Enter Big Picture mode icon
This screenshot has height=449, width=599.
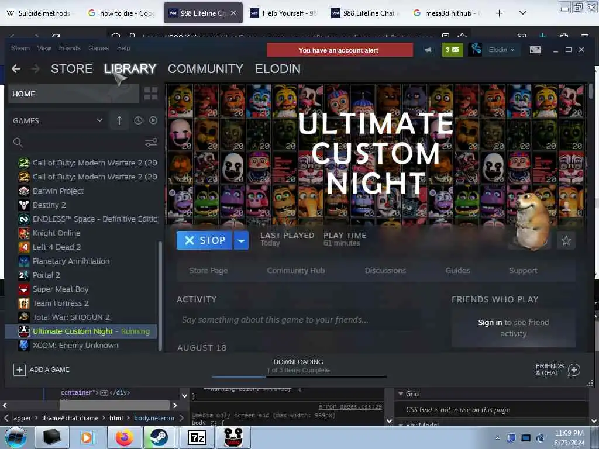point(535,50)
